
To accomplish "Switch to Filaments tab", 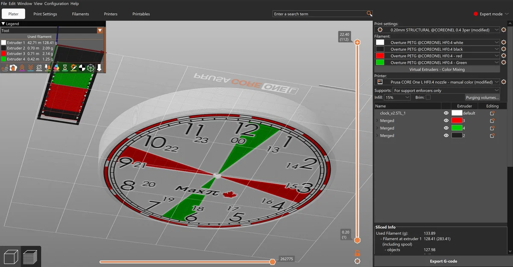I will tap(80, 14).
